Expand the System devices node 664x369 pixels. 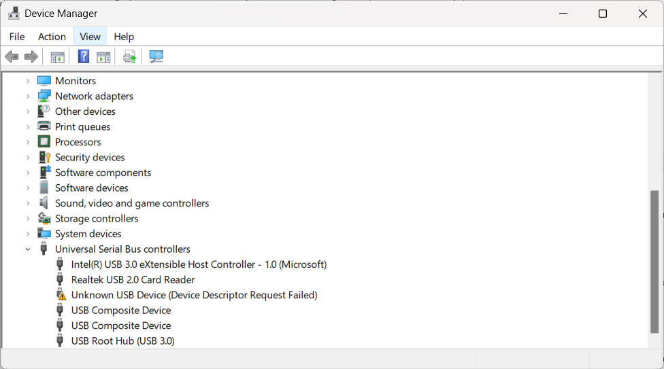[x=28, y=234]
